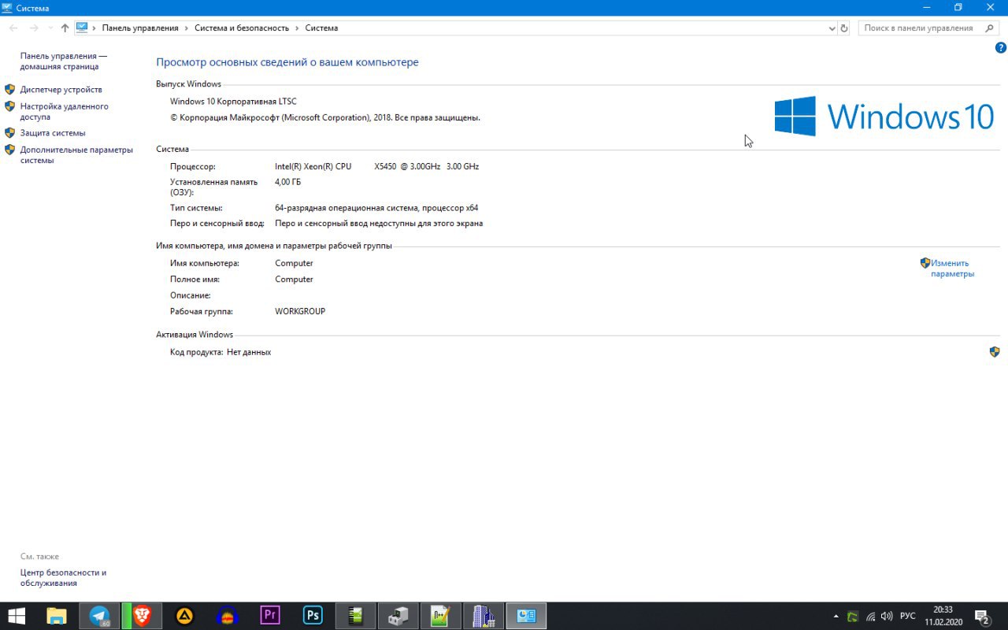
Task: Click the 4,00 ГБ memory value
Action: click(287, 182)
